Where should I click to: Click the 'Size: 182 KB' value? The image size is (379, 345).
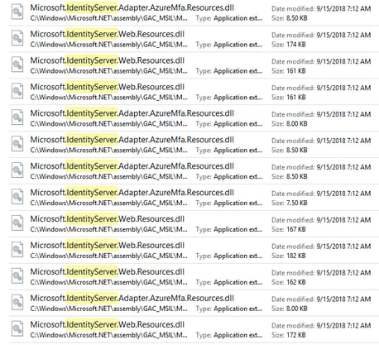[289, 256]
